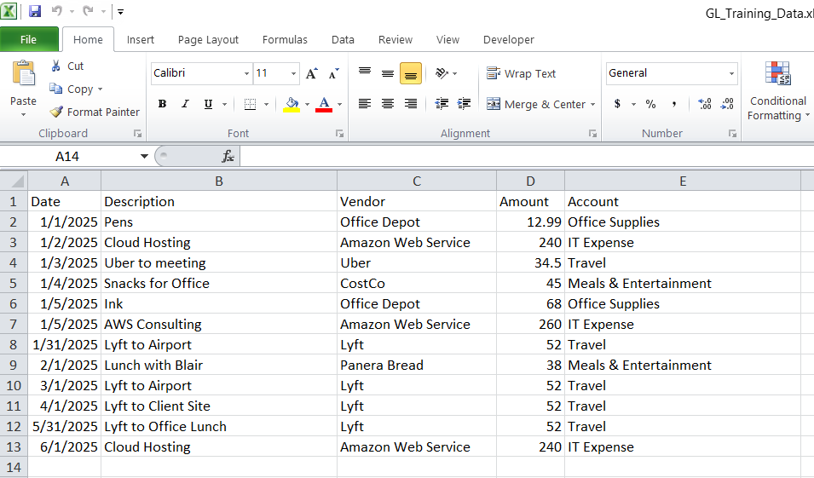The height and width of the screenshot is (478, 814).
Task: Open the Name Box dropdown arrow
Action: (x=144, y=157)
